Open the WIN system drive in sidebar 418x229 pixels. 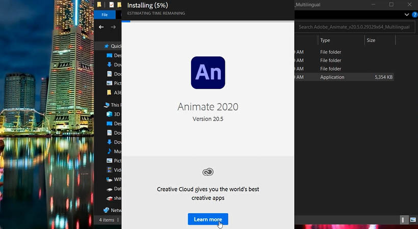[114, 179]
